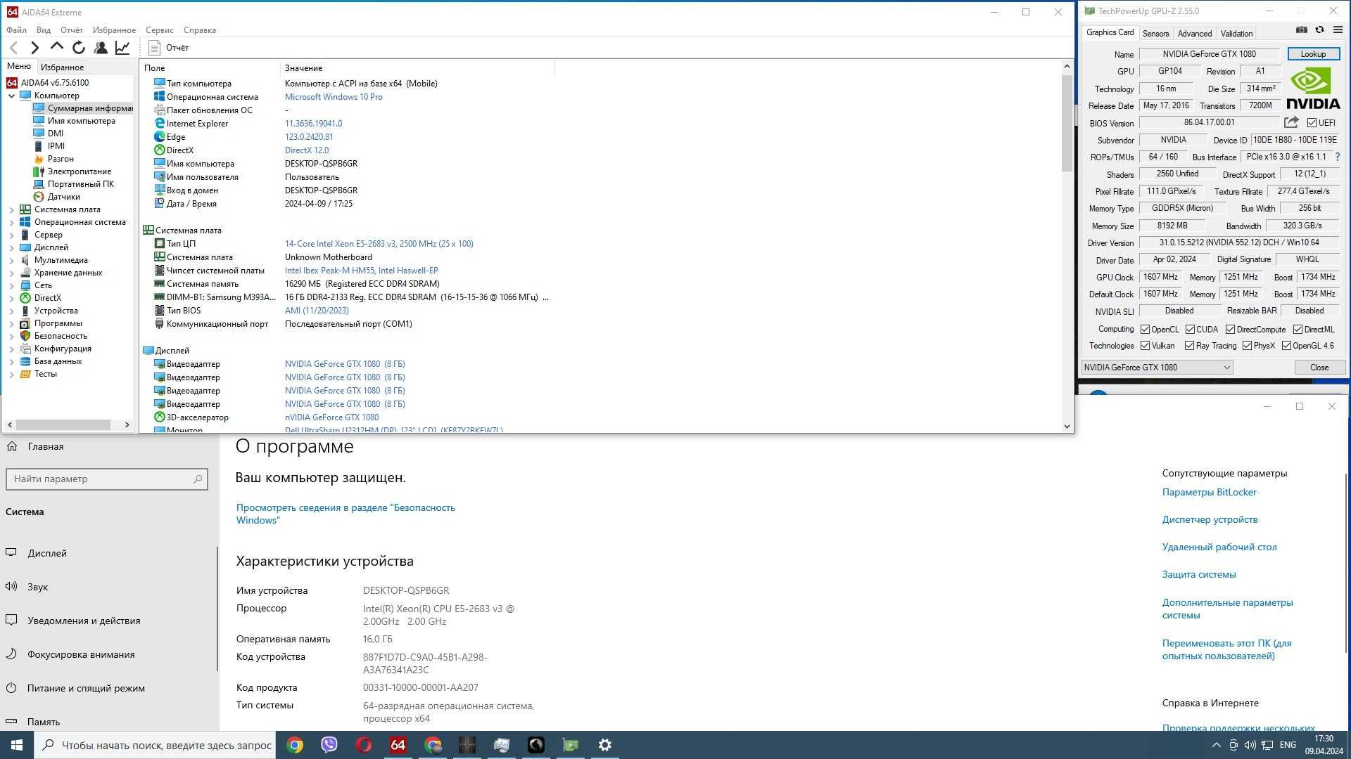Open GPU selection dropdown in GPU-Z
This screenshot has width=1351, height=759.
[1157, 368]
